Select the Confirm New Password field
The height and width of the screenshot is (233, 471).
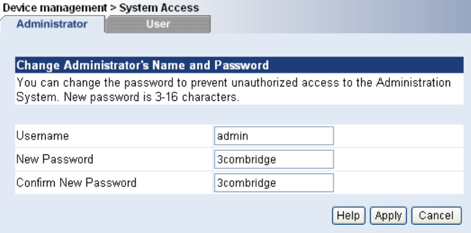274,183
